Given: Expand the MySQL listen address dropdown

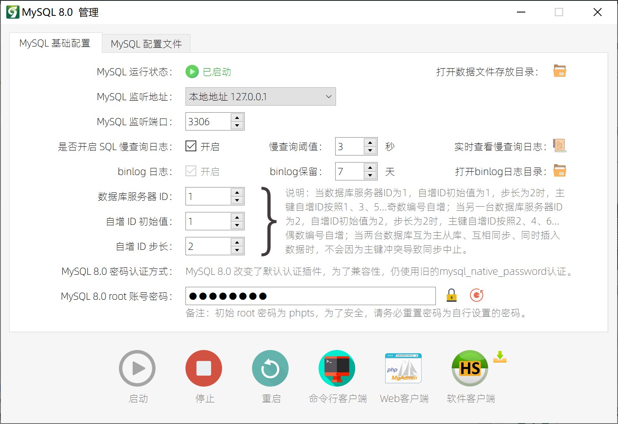Looking at the screenshot, I should pyautogui.click(x=329, y=97).
